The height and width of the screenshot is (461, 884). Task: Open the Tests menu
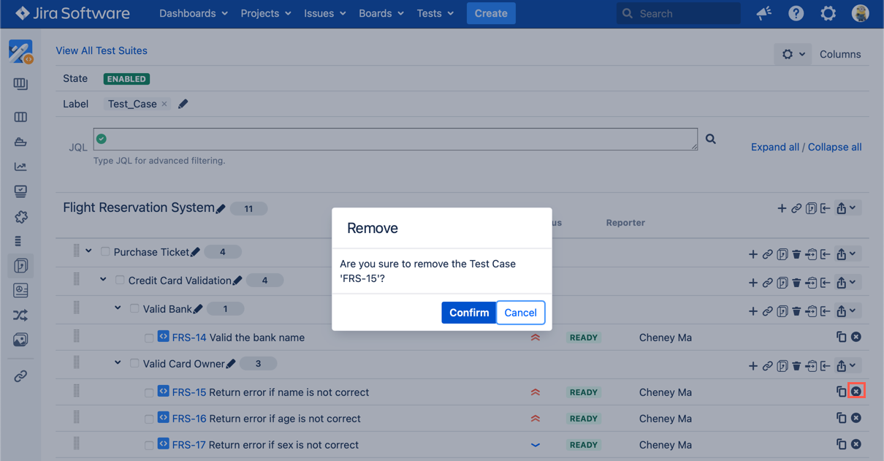click(435, 13)
